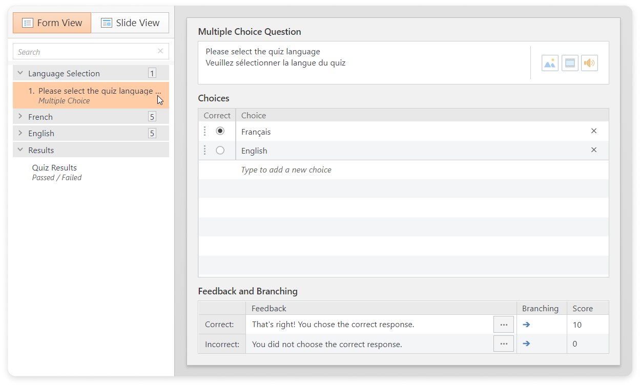Screen dimensions: 640x386
Task: Switch to Form View
Action: point(52,23)
